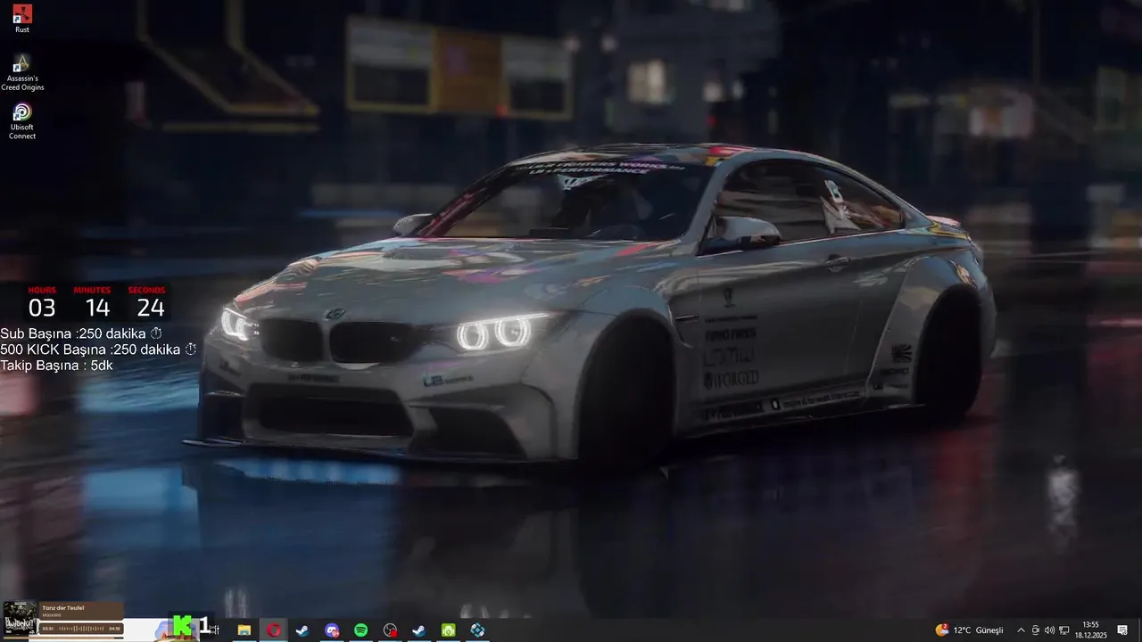Open File Explorer from the taskbar

(x=244, y=630)
